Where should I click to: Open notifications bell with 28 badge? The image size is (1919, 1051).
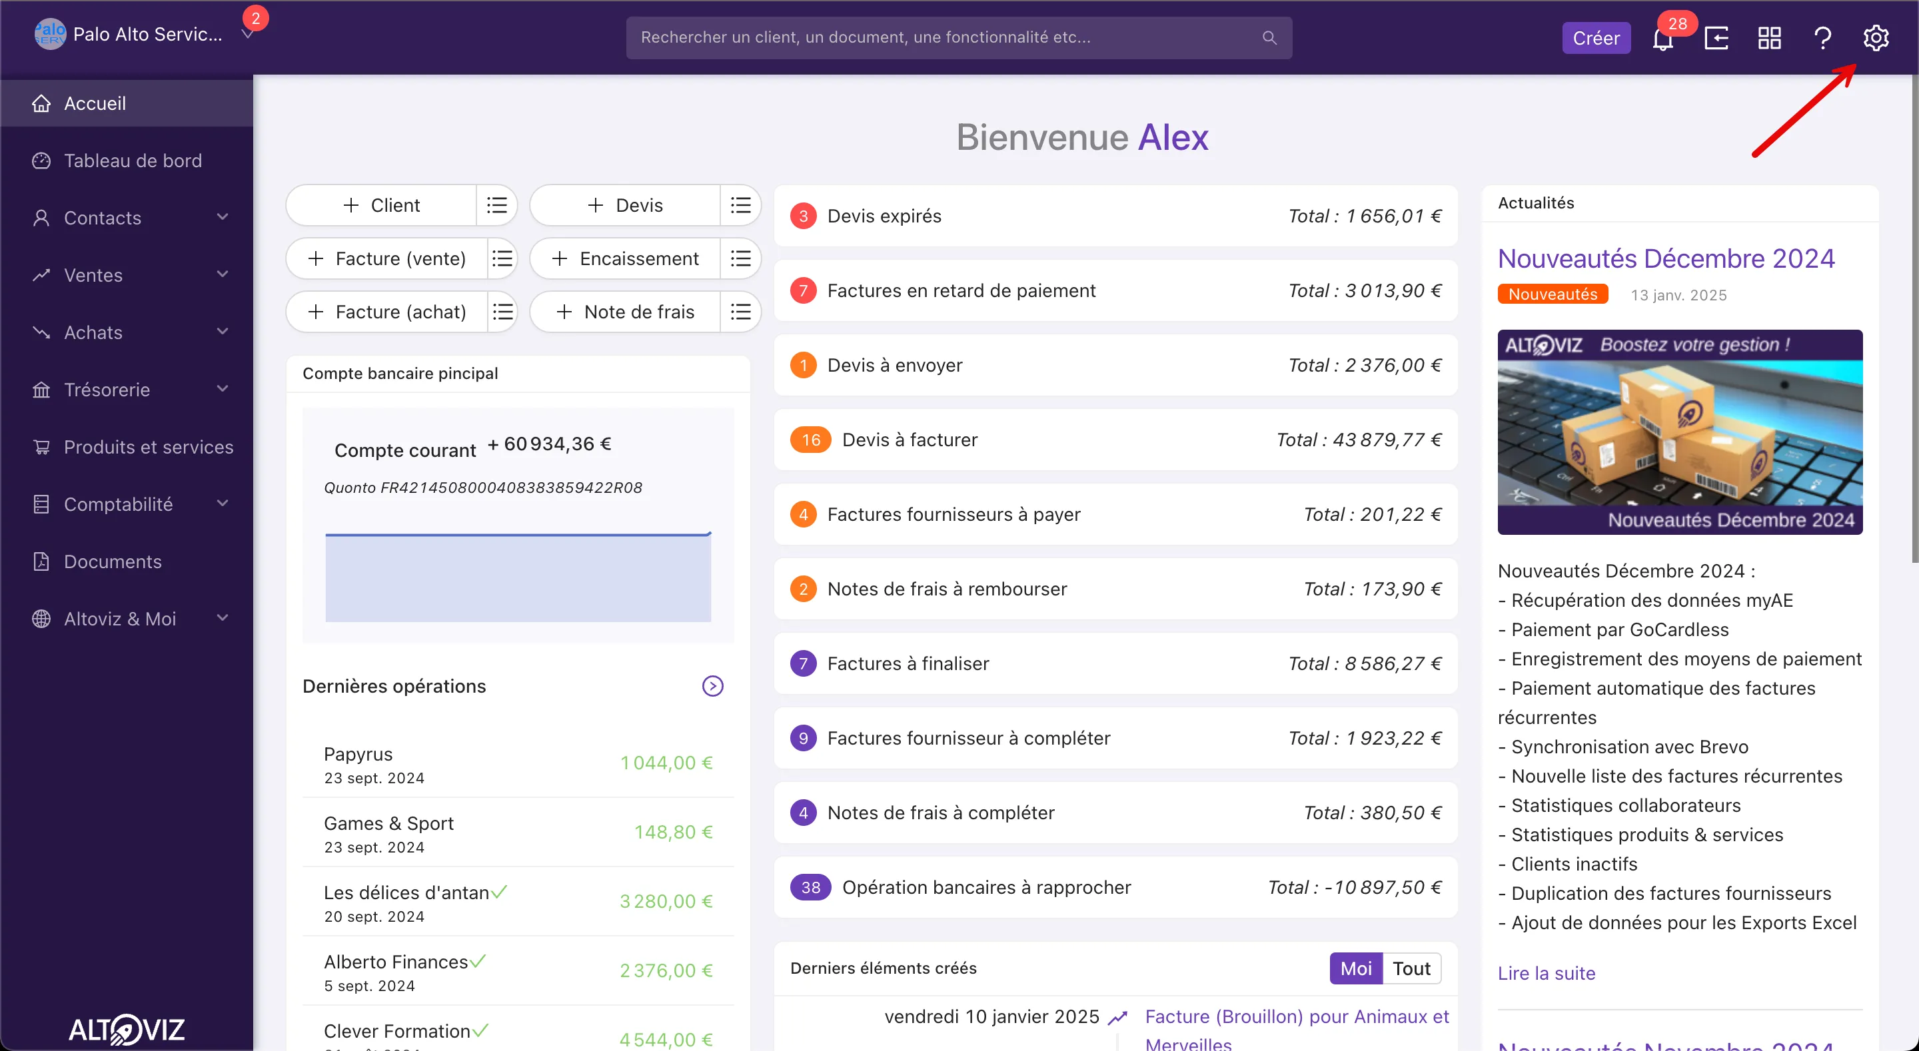pyautogui.click(x=1662, y=38)
